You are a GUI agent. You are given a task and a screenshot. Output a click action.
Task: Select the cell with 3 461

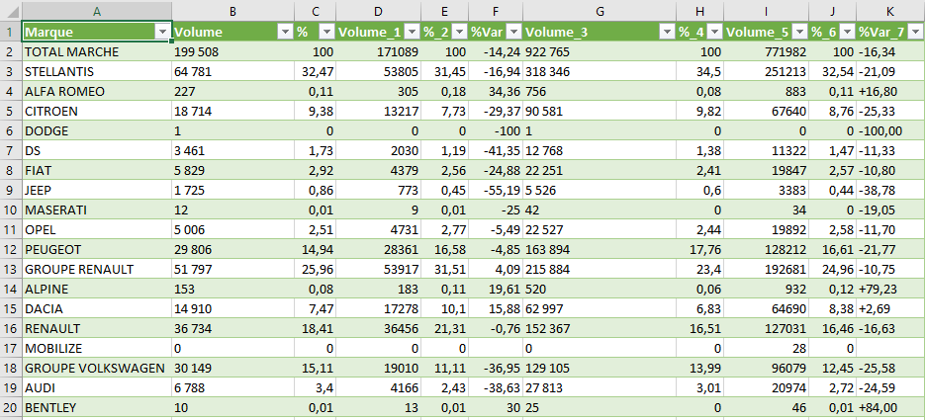pyautogui.click(x=233, y=151)
